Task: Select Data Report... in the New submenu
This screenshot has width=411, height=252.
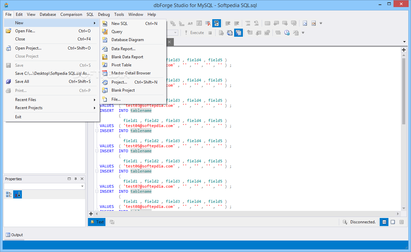Action: [x=133, y=49]
